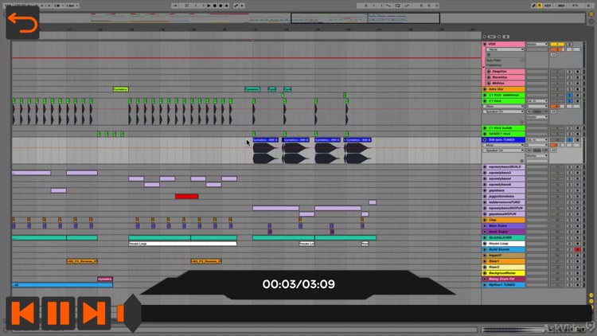Unfold the Intro Vox track

click(x=485, y=89)
